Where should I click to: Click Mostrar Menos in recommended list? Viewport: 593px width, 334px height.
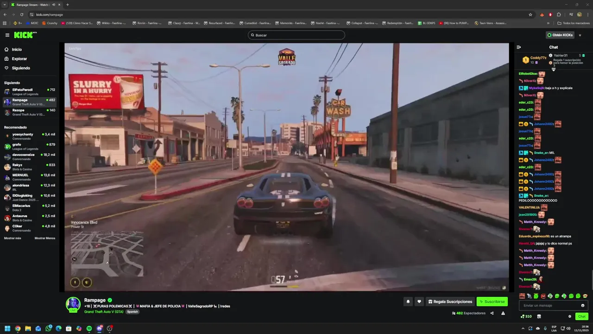click(45, 238)
